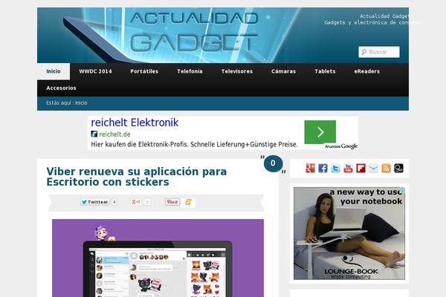Click the Lounge-Book notebook ad image
The height and width of the screenshot is (297, 446).
[x=349, y=233]
